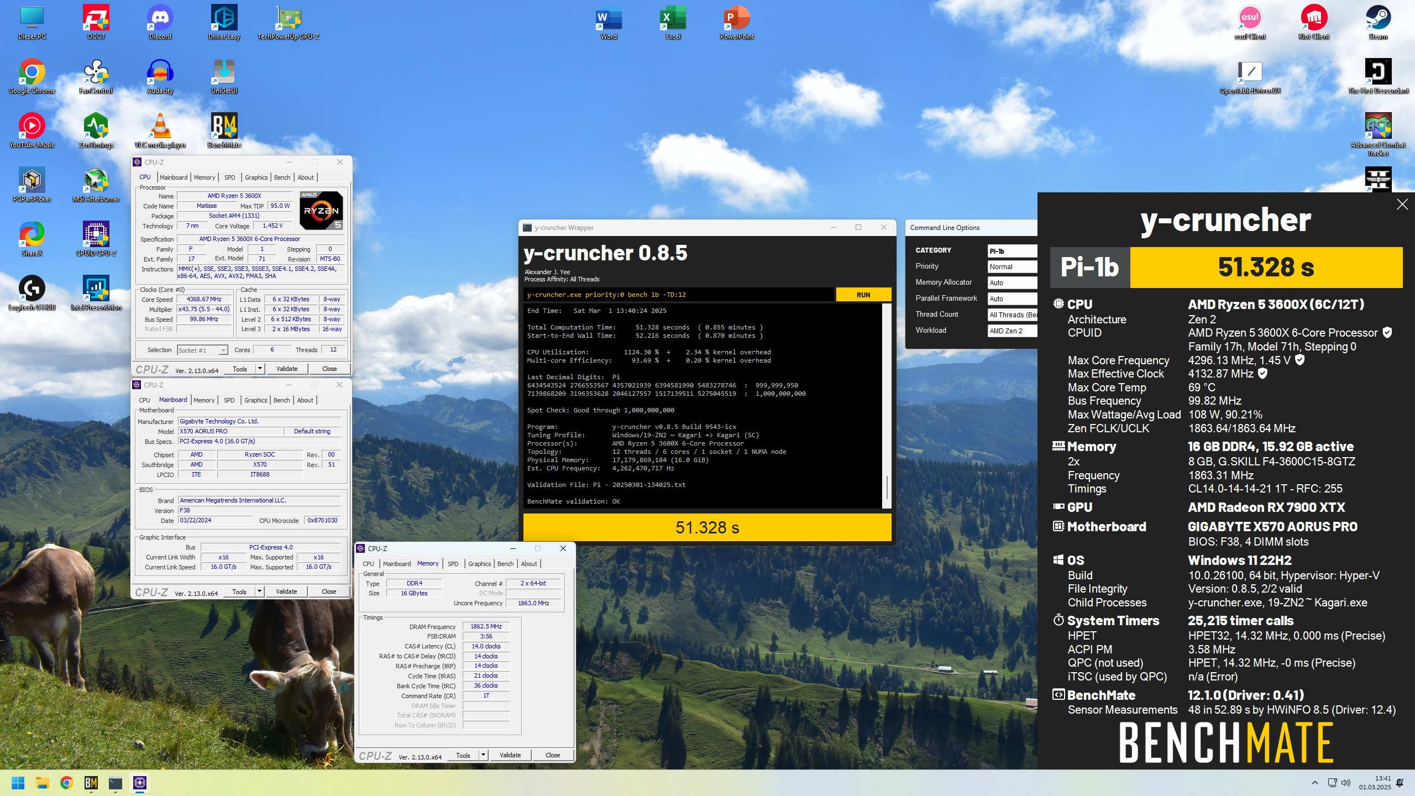The height and width of the screenshot is (796, 1415).
Task: Open Graphics tab in CPU-Z Mainboard window
Action: point(255,400)
